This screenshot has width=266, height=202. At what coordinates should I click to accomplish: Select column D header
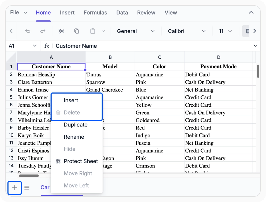218,57
